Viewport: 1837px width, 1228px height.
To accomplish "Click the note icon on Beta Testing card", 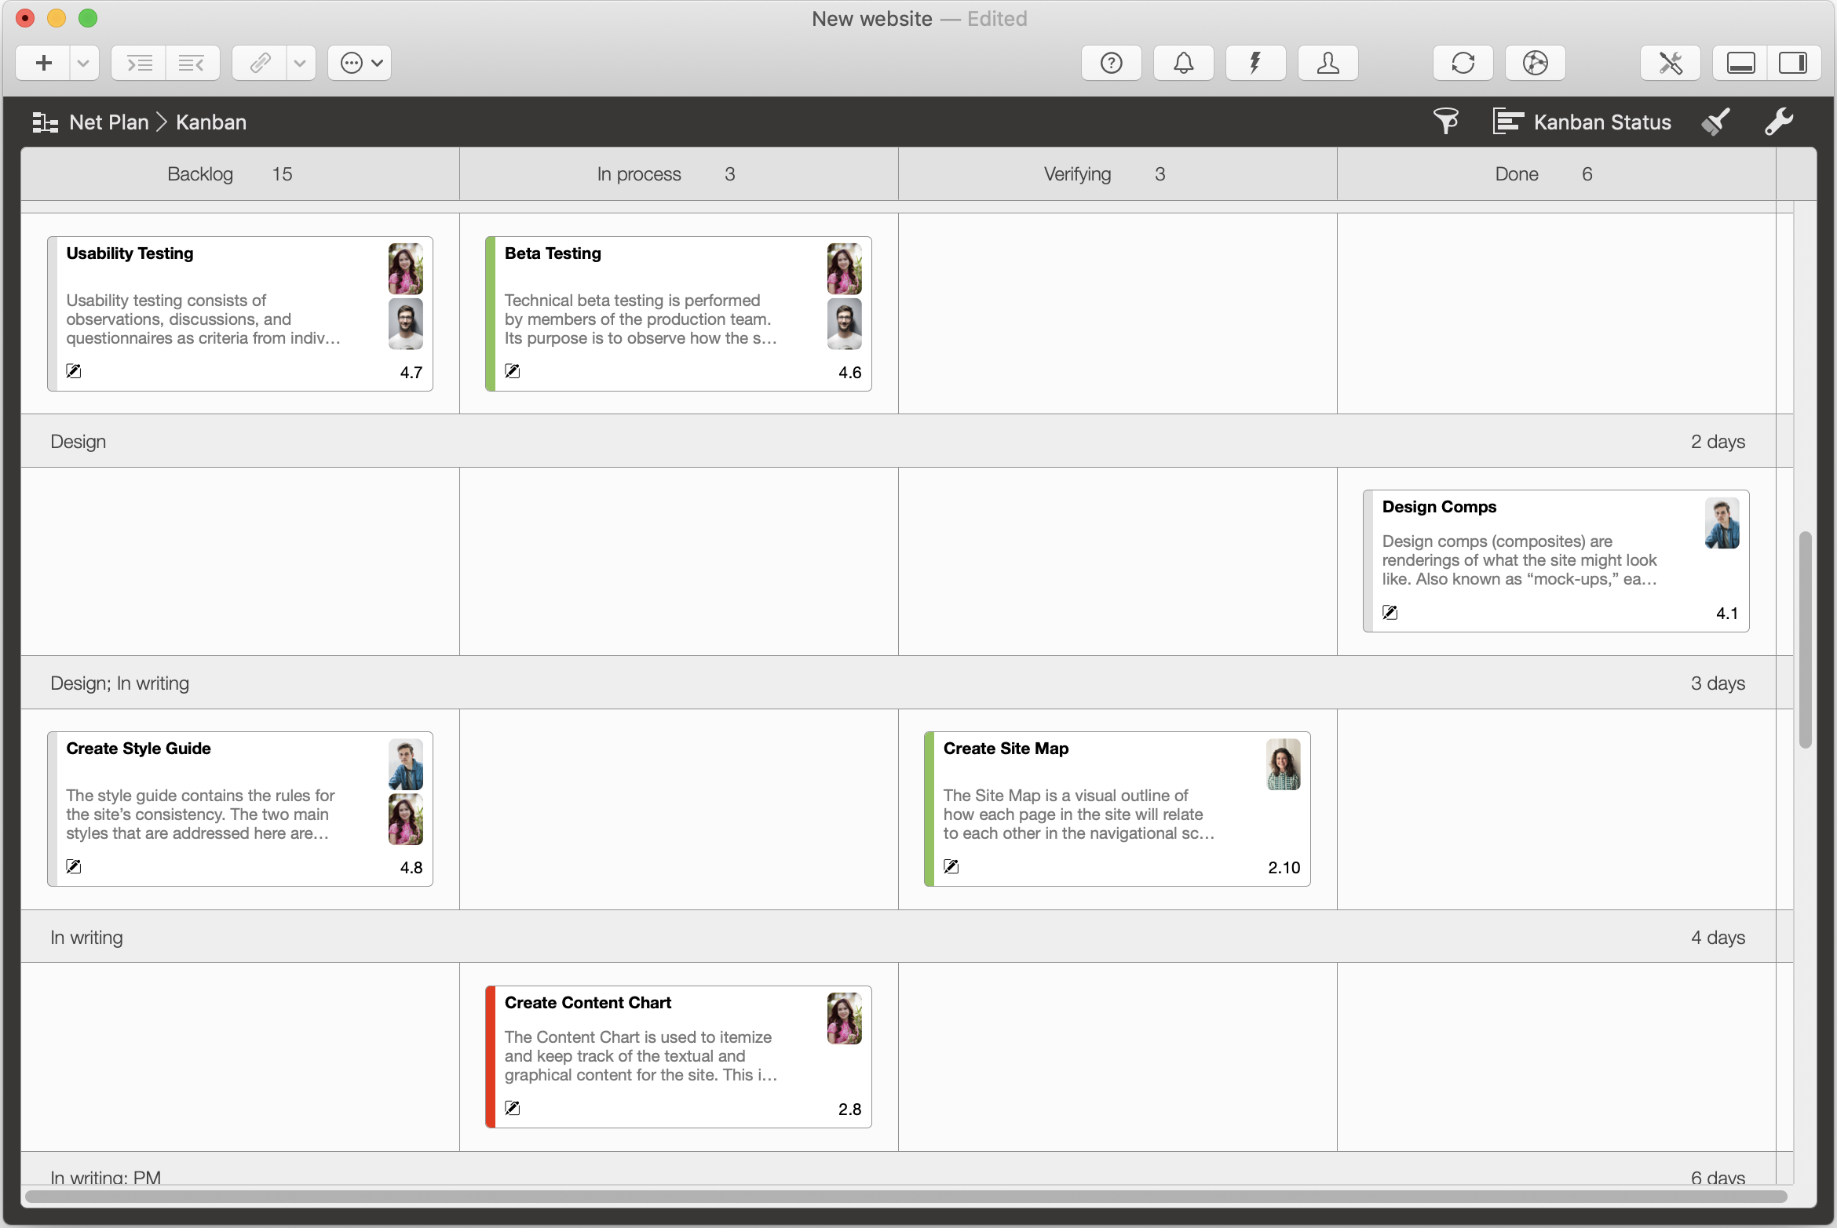I will pyautogui.click(x=512, y=371).
